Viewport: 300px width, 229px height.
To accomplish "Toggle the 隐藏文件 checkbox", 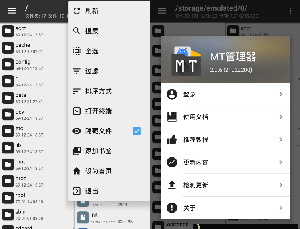I will pyautogui.click(x=137, y=131).
